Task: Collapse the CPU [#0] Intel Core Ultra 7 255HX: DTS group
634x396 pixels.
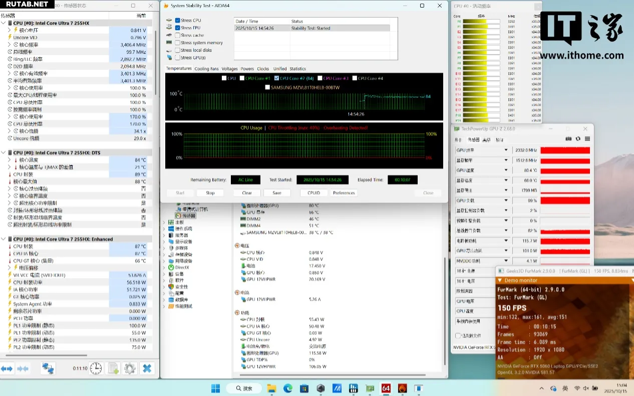Action: tap(4, 152)
